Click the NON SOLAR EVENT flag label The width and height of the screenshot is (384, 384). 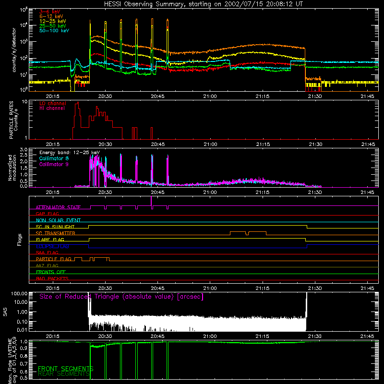click(58, 220)
